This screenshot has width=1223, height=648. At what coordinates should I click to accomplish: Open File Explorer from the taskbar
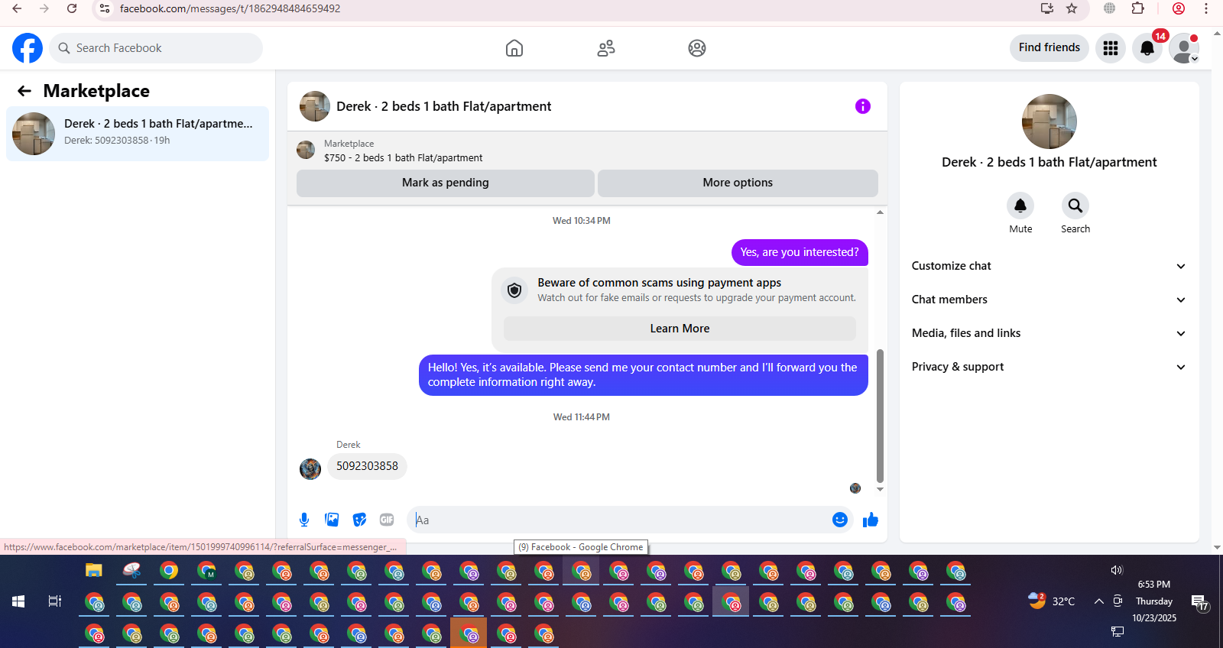pos(94,571)
